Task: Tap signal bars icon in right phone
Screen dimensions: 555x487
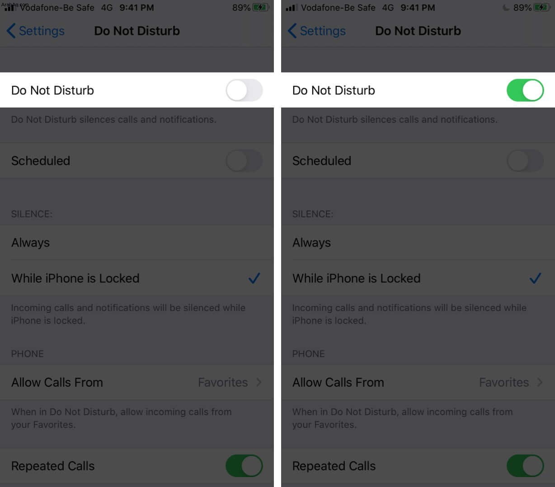Action: (x=292, y=8)
